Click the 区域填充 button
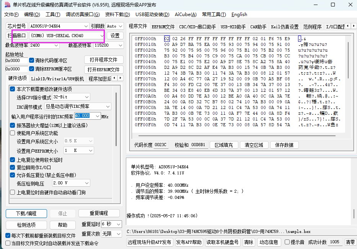The height and width of the screenshot is (249, 357). coord(224,145)
